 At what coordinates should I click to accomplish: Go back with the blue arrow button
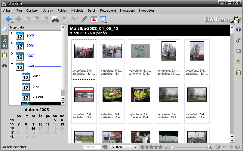pyautogui.click(x=8, y=19)
